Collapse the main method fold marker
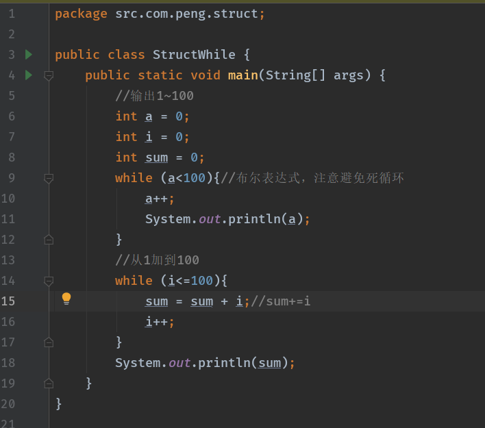Image resolution: width=485 pixels, height=428 pixels. tap(49, 75)
